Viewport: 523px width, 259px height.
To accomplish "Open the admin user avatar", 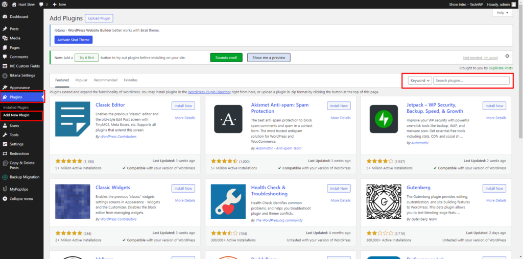I will pos(514,4).
